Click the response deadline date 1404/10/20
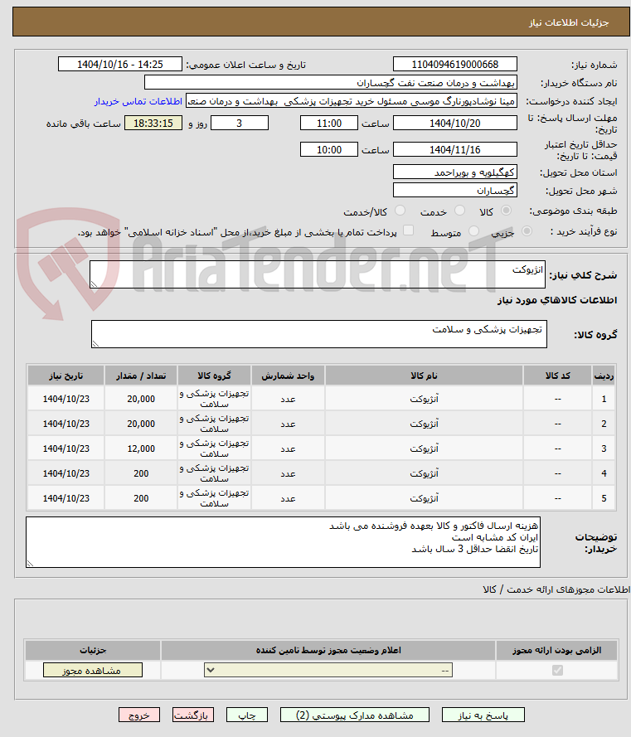631x737 pixels. pos(454,124)
